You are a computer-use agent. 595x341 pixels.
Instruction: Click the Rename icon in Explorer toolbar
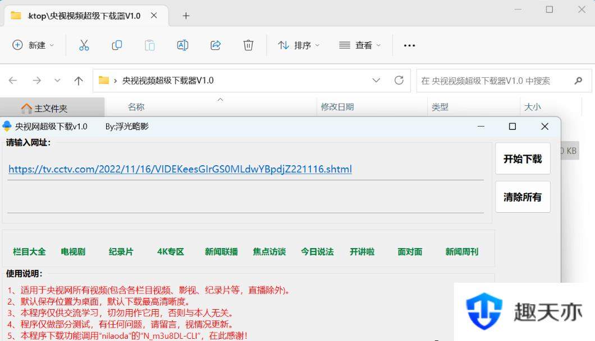click(x=182, y=45)
